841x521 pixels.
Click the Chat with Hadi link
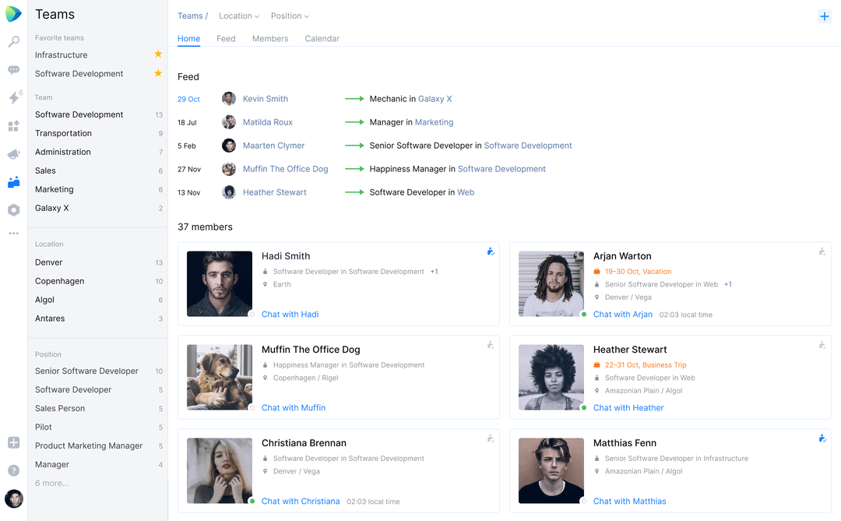(x=290, y=315)
